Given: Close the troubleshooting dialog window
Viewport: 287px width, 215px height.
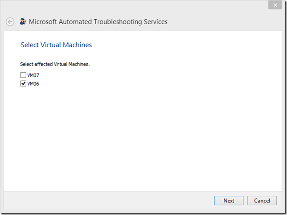Looking at the screenshot, I should [x=275, y=5].
